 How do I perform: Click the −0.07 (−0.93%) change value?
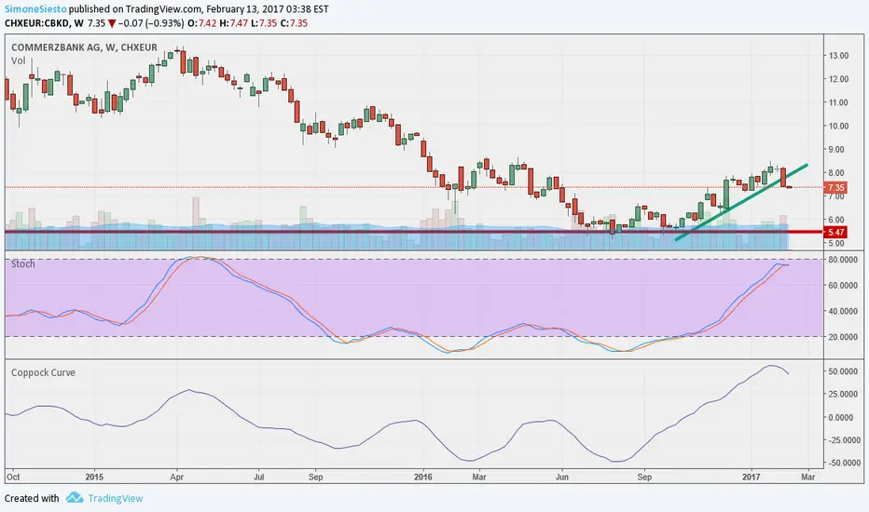pyautogui.click(x=151, y=23)
